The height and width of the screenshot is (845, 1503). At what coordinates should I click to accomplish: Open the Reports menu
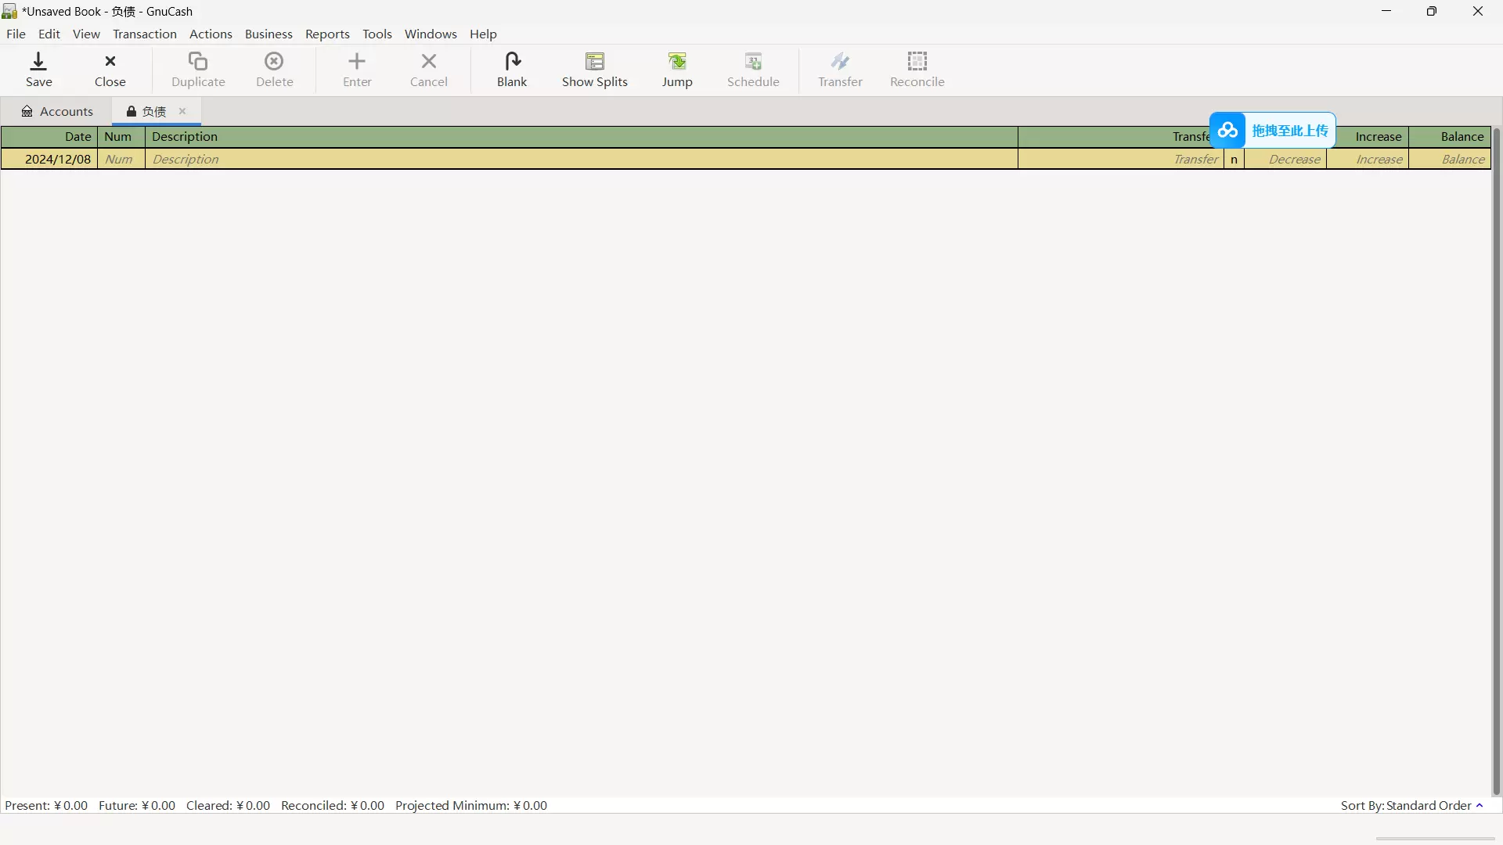(x=327, y=34)
